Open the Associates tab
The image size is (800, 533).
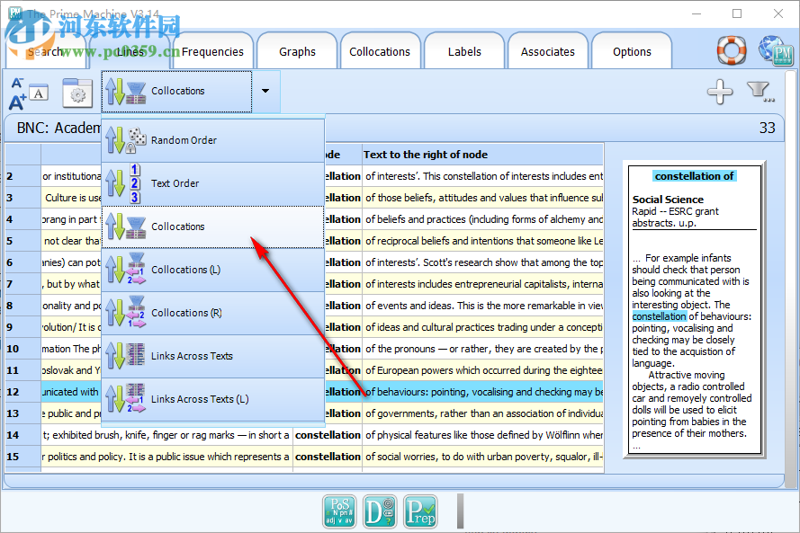(x=547, y=51)
